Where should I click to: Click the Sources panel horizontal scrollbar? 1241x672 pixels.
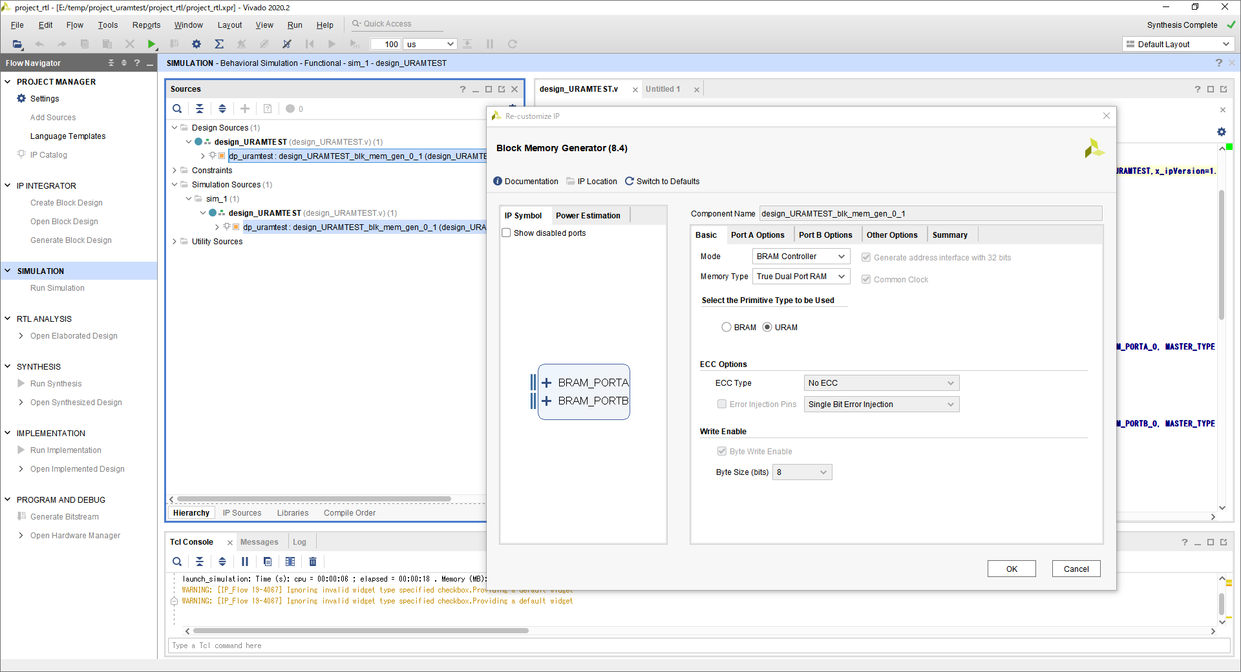(314, 499)
